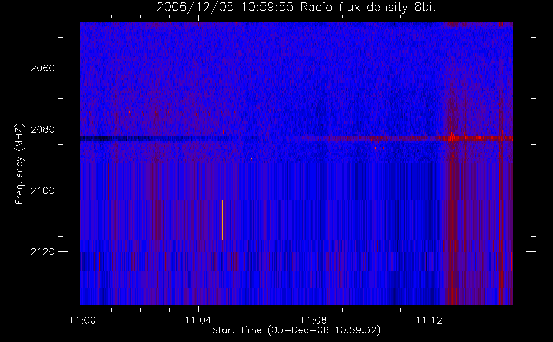553x342 pixels.
Task: Select the 2080 frequency tick label
Action: [43, 129]
